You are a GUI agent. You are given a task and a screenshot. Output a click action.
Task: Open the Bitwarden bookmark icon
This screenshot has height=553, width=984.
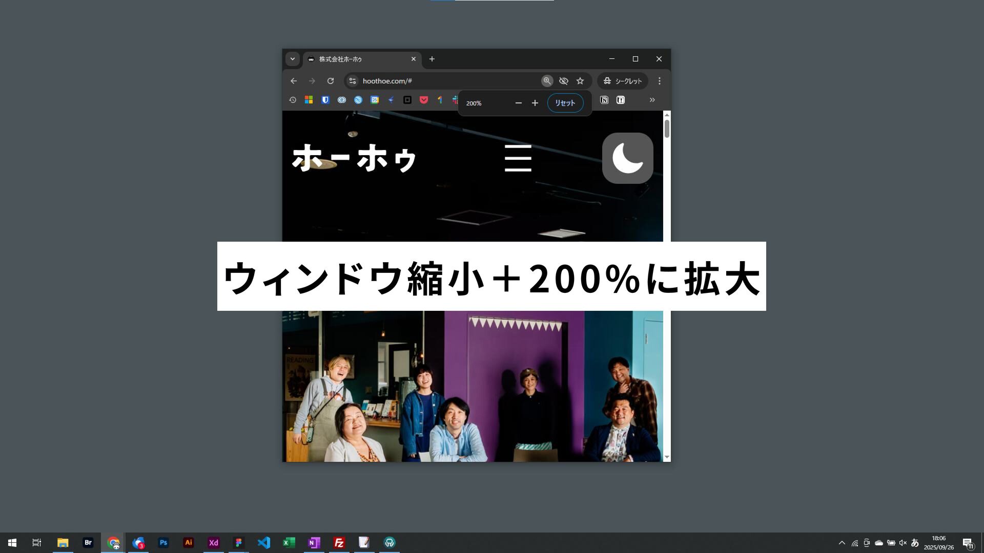pyautogui.click(x=325, y=100)
